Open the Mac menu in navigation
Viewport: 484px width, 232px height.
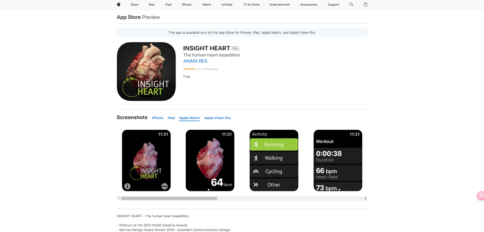[x=152, y=5]
